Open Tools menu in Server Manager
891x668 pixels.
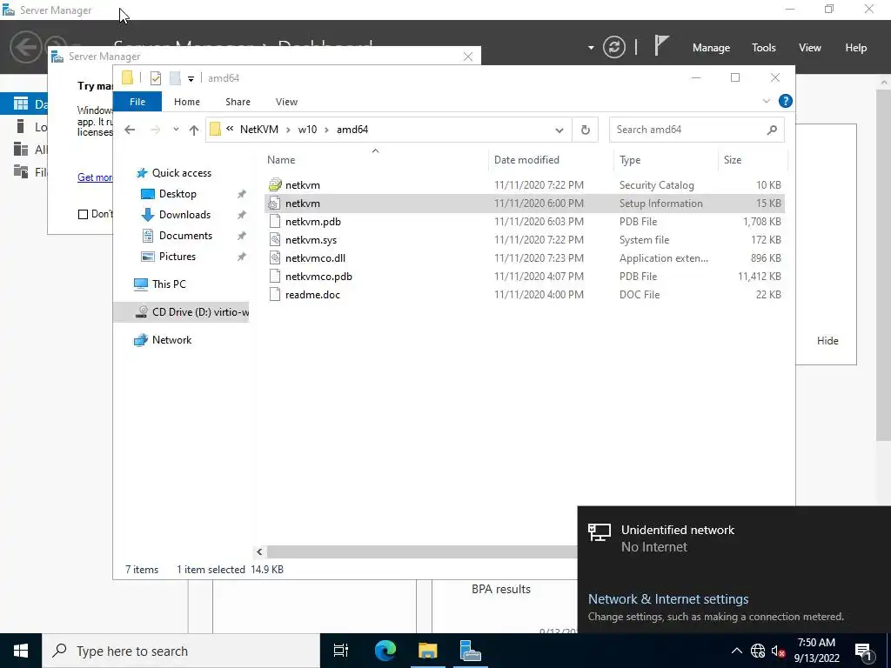[764, 48]
